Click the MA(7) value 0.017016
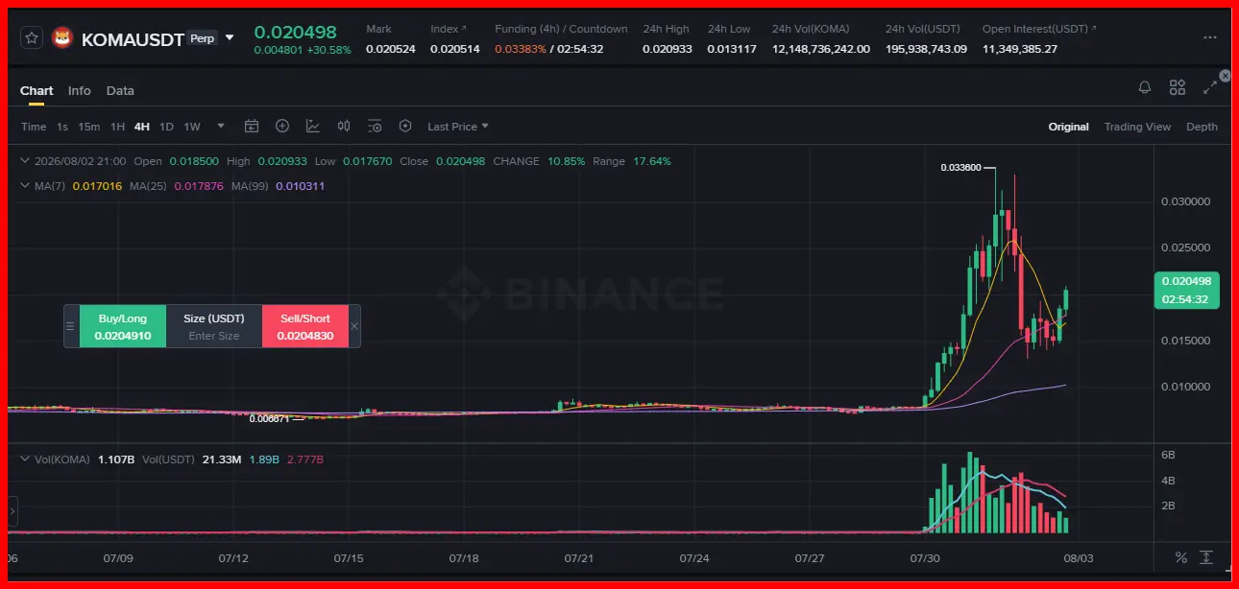This screenshot has height=589, width=1239. pos(97,186)
